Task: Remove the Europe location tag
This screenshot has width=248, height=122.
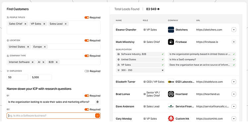Action: tap(45, 47)
